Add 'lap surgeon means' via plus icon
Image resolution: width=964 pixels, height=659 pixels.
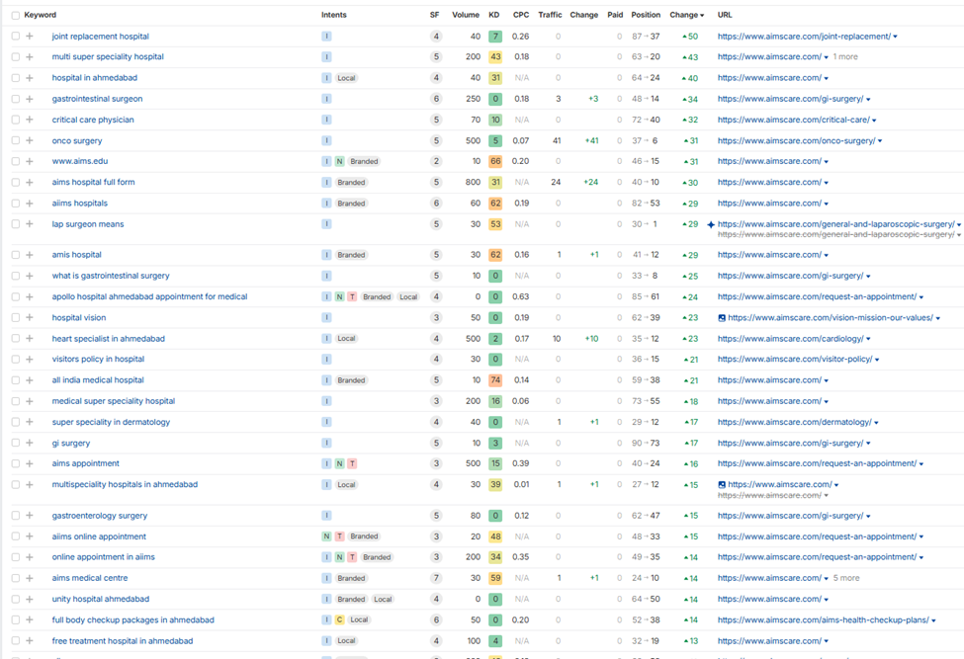tap(30, 224)
